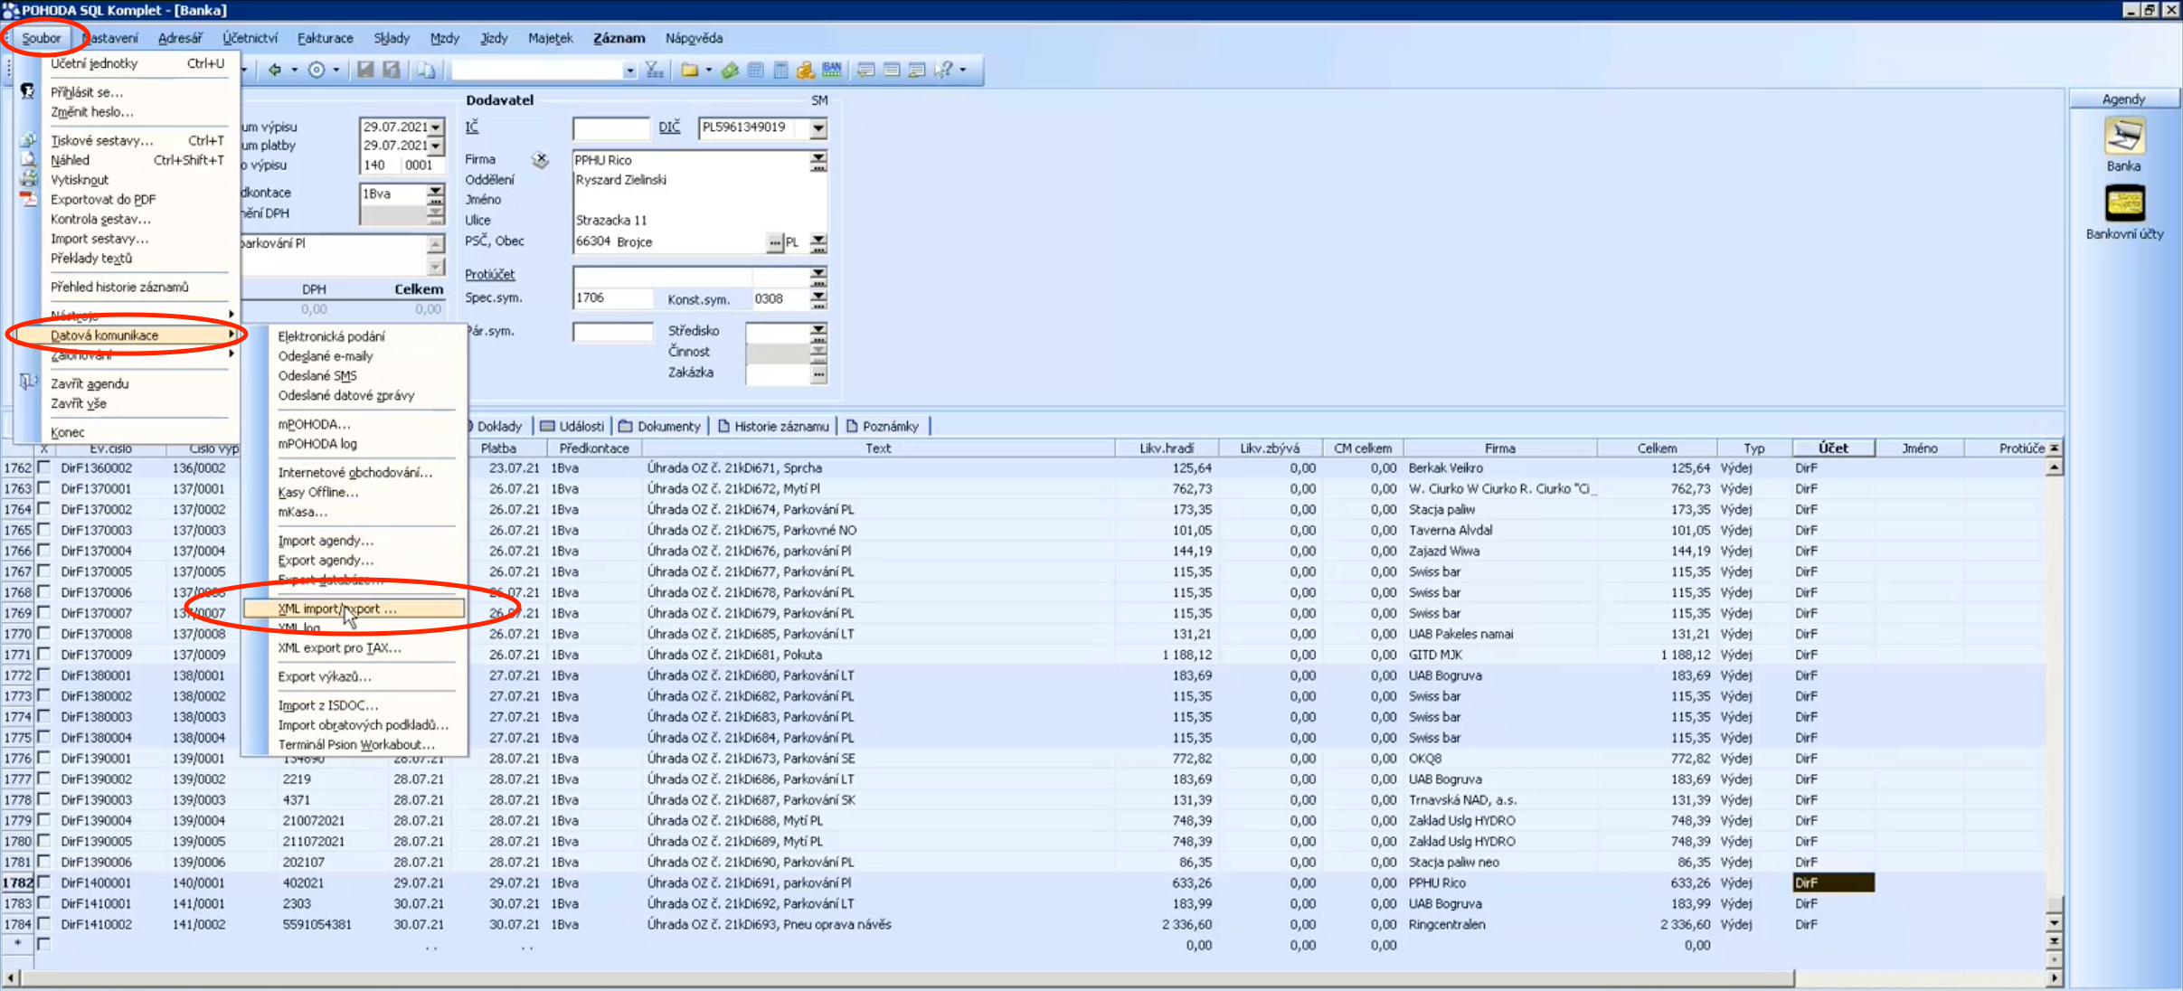Open the toolbar search combo box arrow
2183x991 pixels.
629,70
